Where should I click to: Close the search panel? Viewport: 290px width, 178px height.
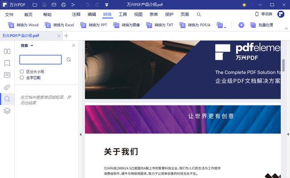tap(73, 45)
